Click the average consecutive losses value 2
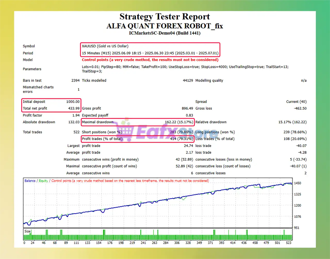330x259 pixels. pos(306,173)
